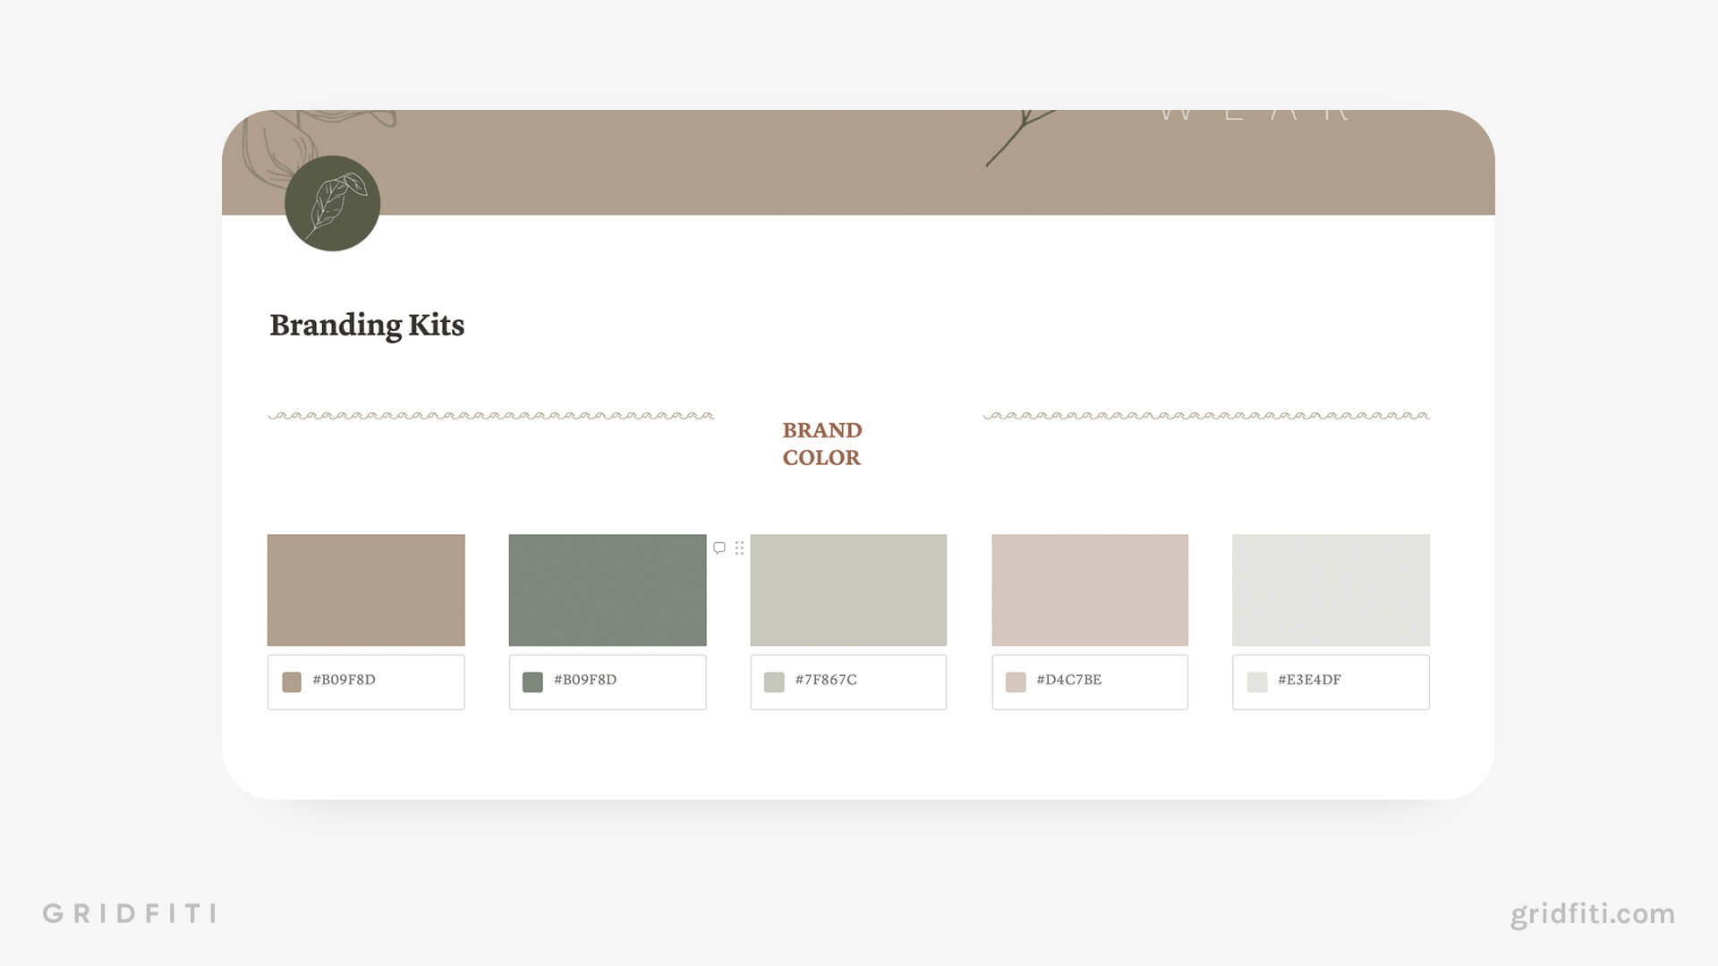This screenshot has height=966, width=1718.
Task: Click small gray-green square by #7F867C
Action: point(774,682)
